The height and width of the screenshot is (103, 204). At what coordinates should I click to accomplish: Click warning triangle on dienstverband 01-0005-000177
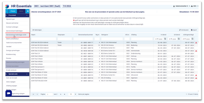click(x=196, y=43)
